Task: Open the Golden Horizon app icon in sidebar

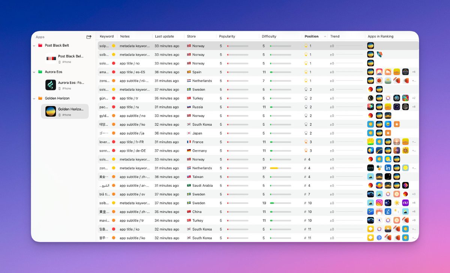Action: (x=51, y=111)
